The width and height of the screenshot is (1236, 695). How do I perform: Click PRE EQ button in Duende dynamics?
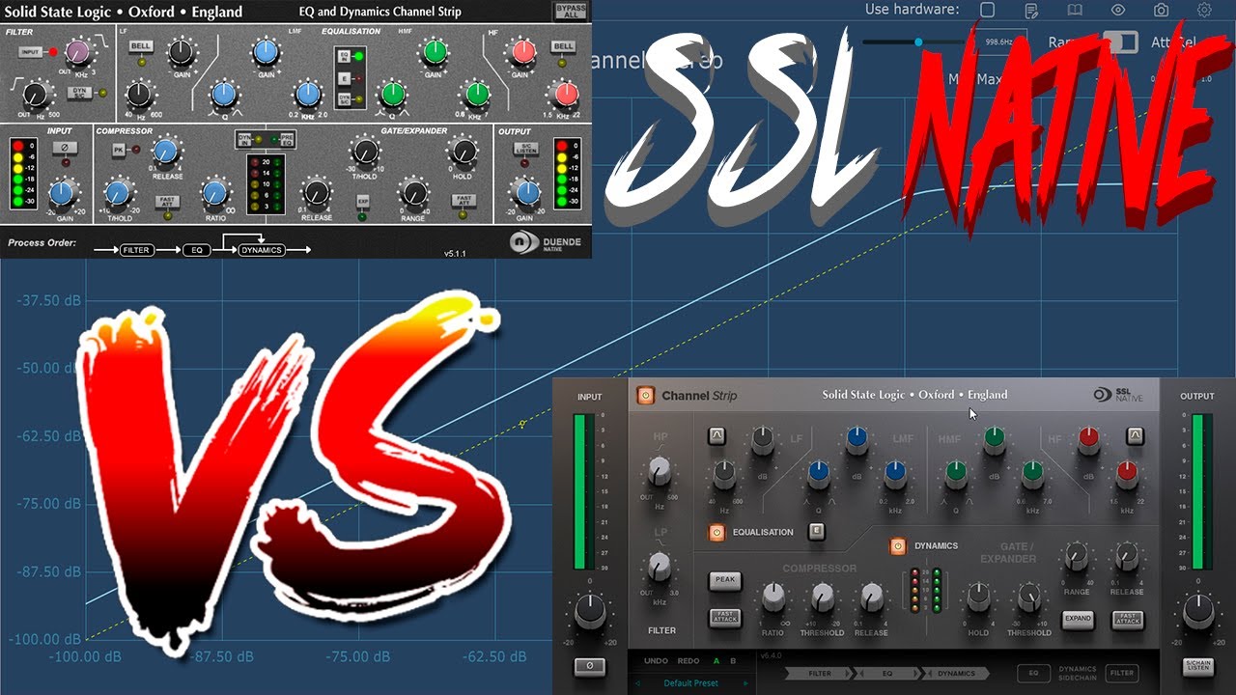click(286, 140)
